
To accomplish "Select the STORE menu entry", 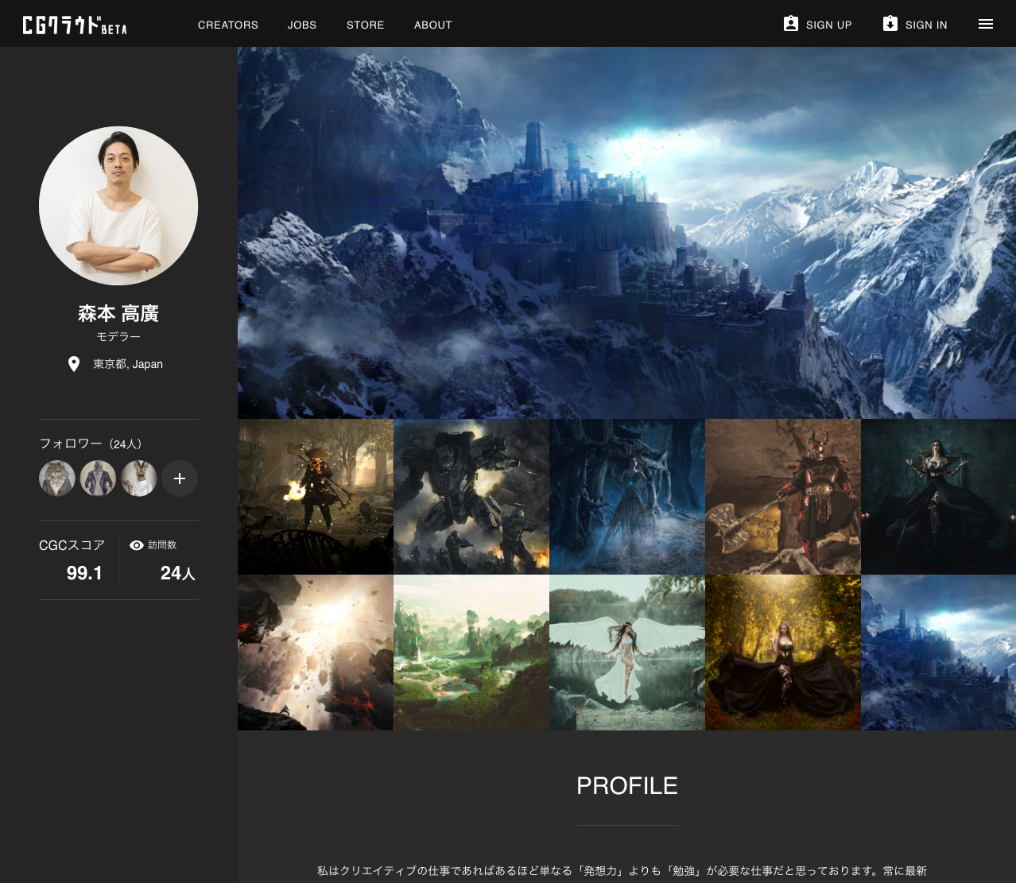I will (365, 25).
